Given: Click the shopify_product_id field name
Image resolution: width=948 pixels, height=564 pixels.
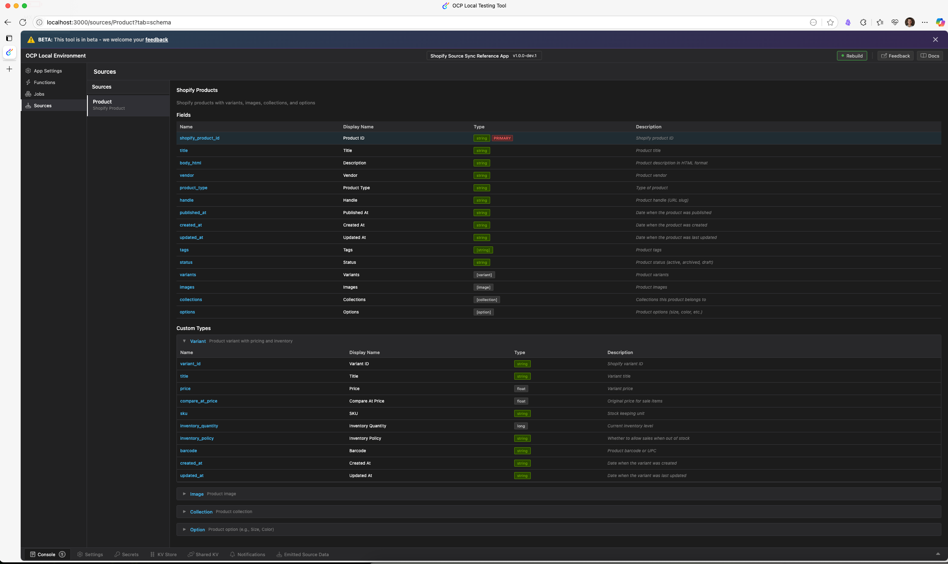Looking at the screenshot, I should pos(199,138).
